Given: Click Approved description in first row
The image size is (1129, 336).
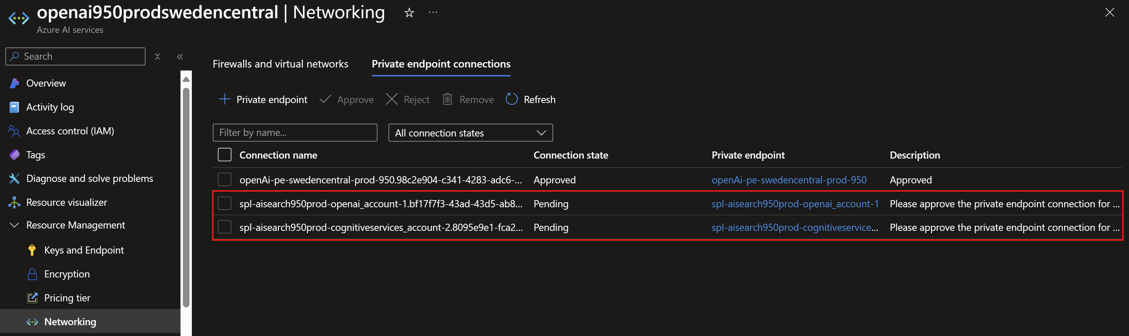Looking at the screenshot, I should tap(911, 180).
